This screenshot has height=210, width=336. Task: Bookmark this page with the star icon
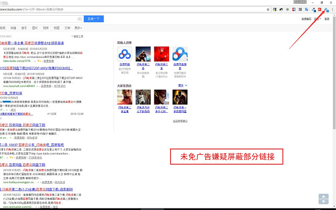pos(268,9)
